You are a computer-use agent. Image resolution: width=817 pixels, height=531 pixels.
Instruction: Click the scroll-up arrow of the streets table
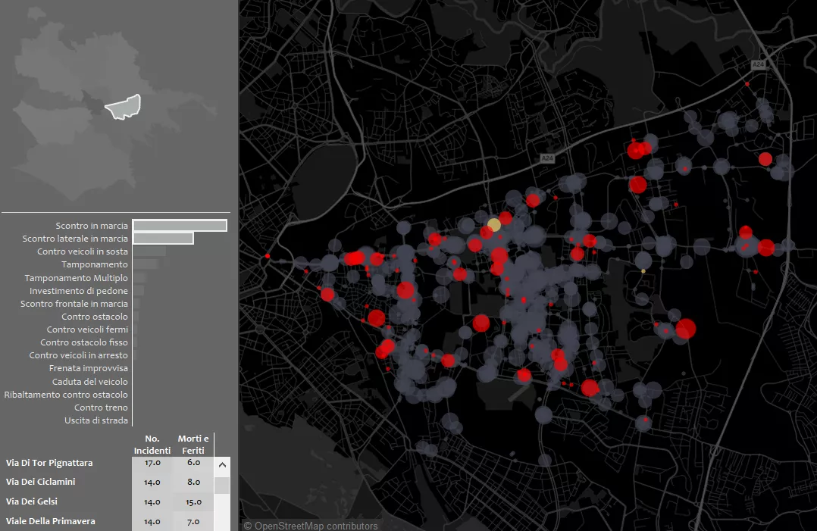[x=223, y=465]
